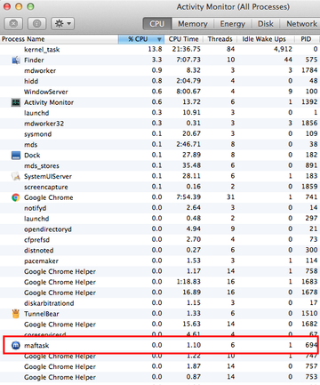Viewport: 320px width, 385px height.
Task: Select Google Chrome Helper with PID 757
Action: click(60, 366)
